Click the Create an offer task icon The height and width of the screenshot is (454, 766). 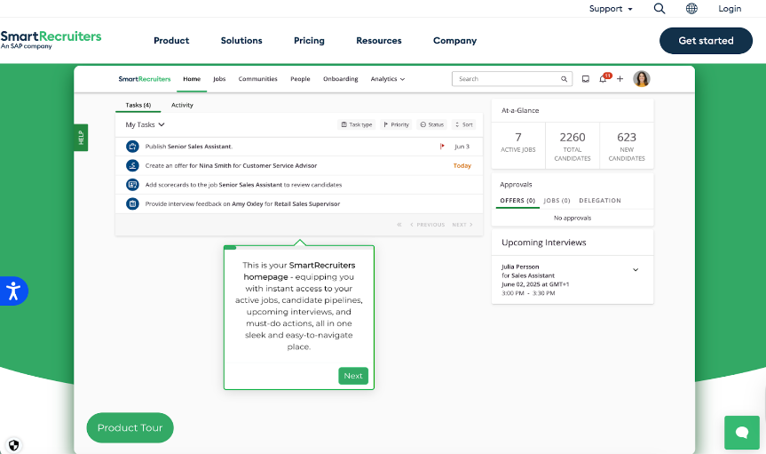(x=132, y=165)
